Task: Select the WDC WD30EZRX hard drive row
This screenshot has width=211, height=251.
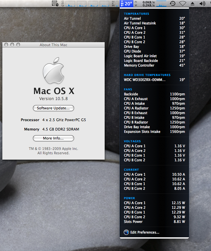Action: click(x=154, y=80)
